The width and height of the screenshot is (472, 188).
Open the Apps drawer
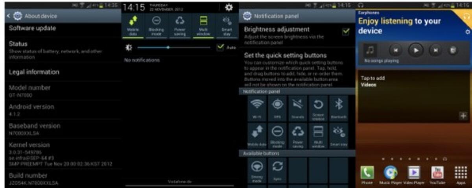coord(460,175)
